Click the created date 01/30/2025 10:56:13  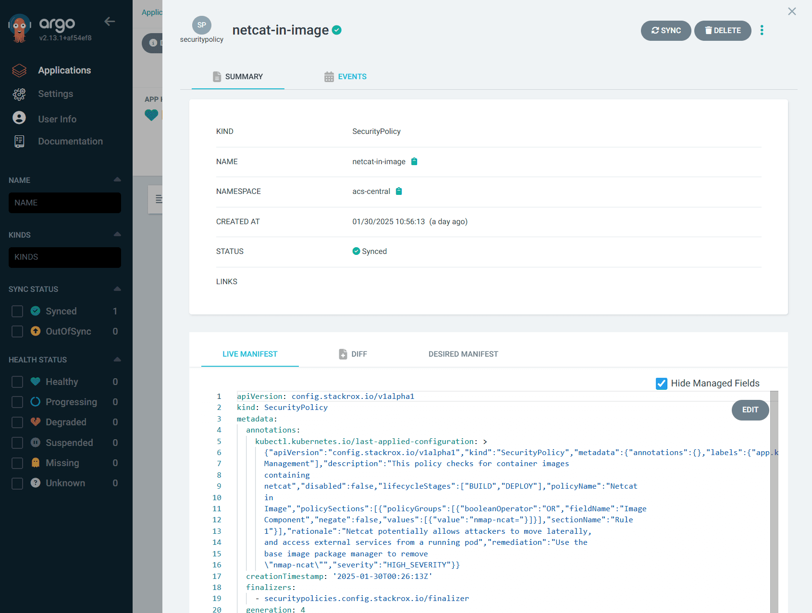pos(389,222)
